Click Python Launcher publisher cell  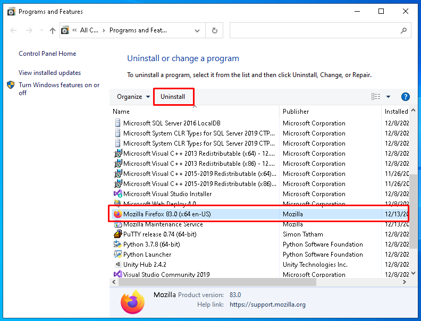(x=323, y=255)
